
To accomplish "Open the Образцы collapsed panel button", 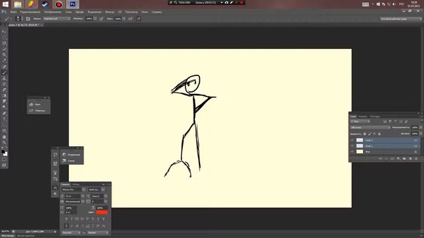I will [x=38, y=110].
